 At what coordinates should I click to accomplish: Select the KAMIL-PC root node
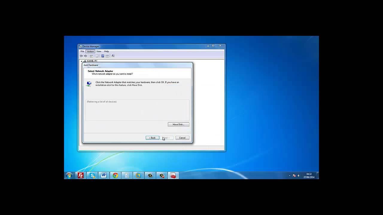point(92,61)
